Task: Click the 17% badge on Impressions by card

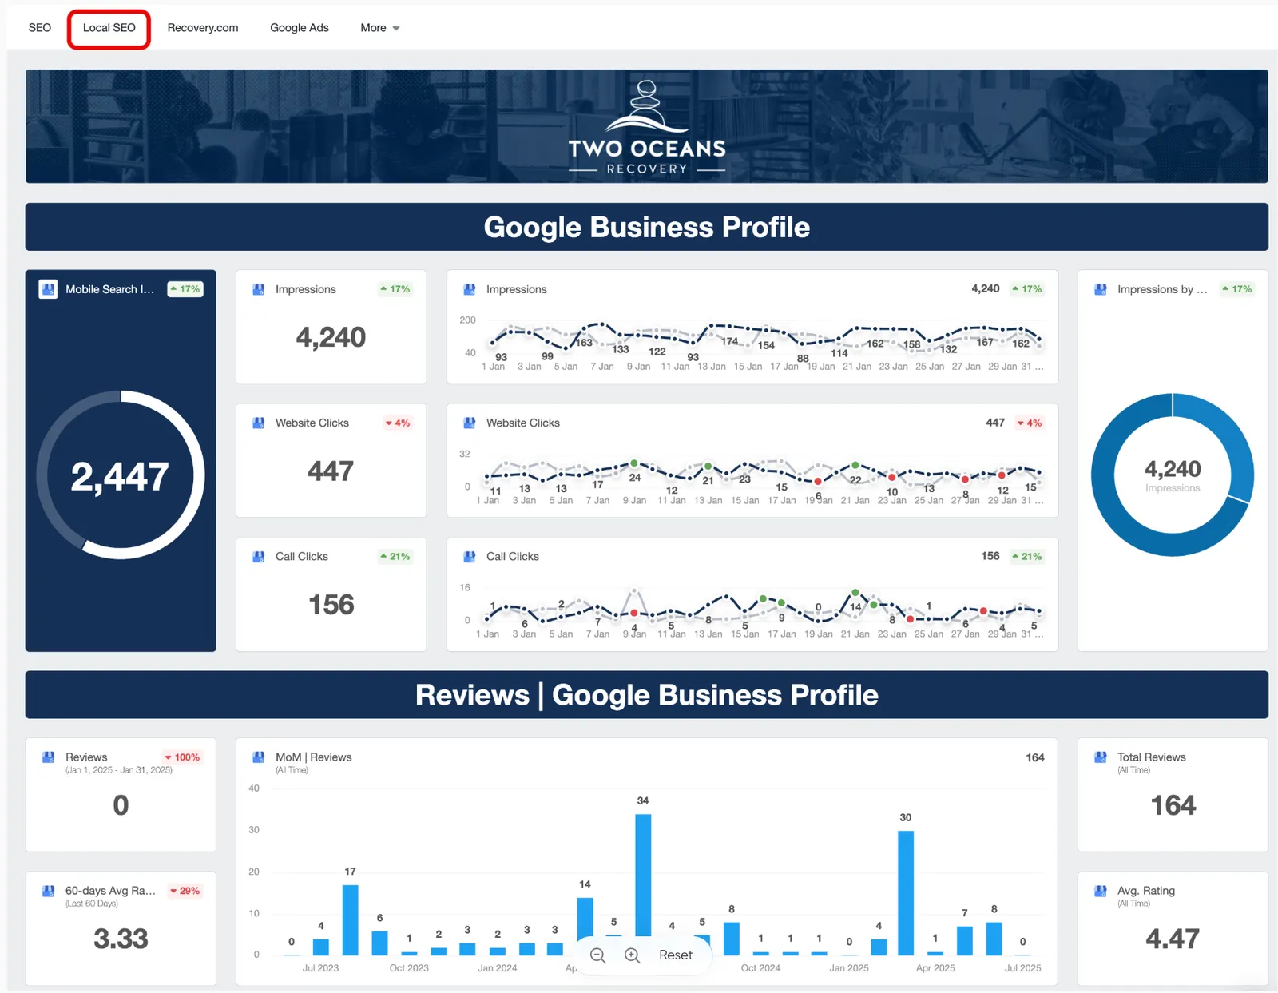Action: [1237, 289]
